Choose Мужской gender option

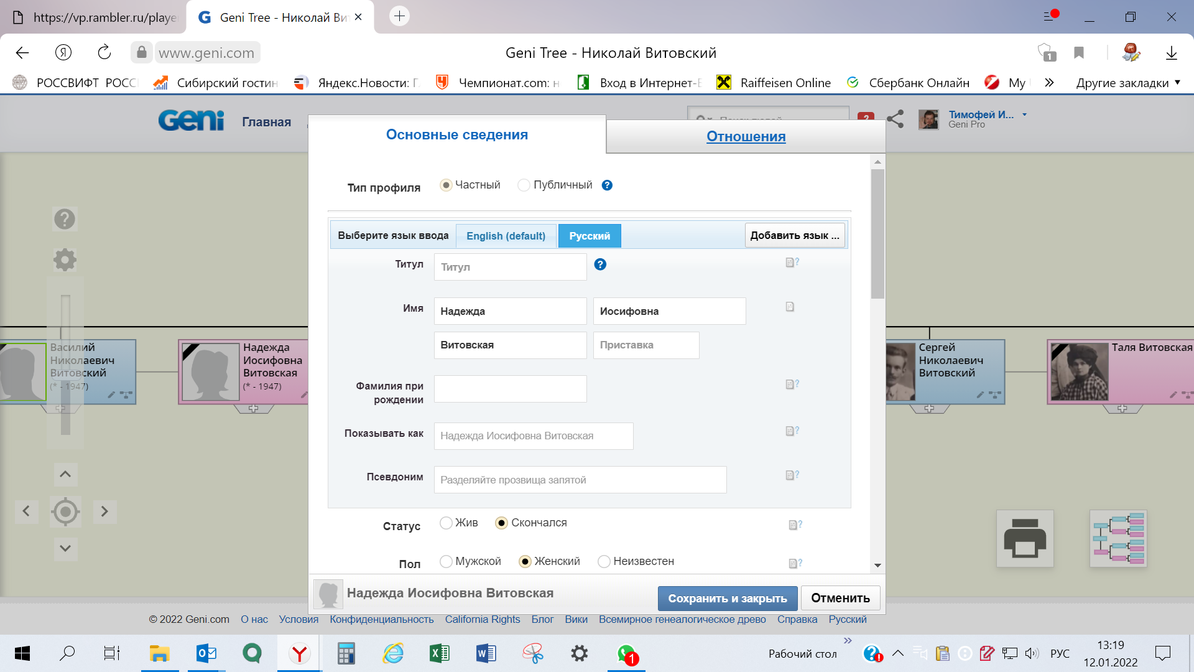(446, 561)
